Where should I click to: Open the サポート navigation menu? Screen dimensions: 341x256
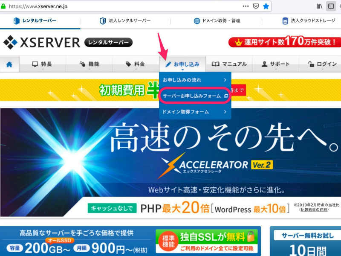coord(275,64)
